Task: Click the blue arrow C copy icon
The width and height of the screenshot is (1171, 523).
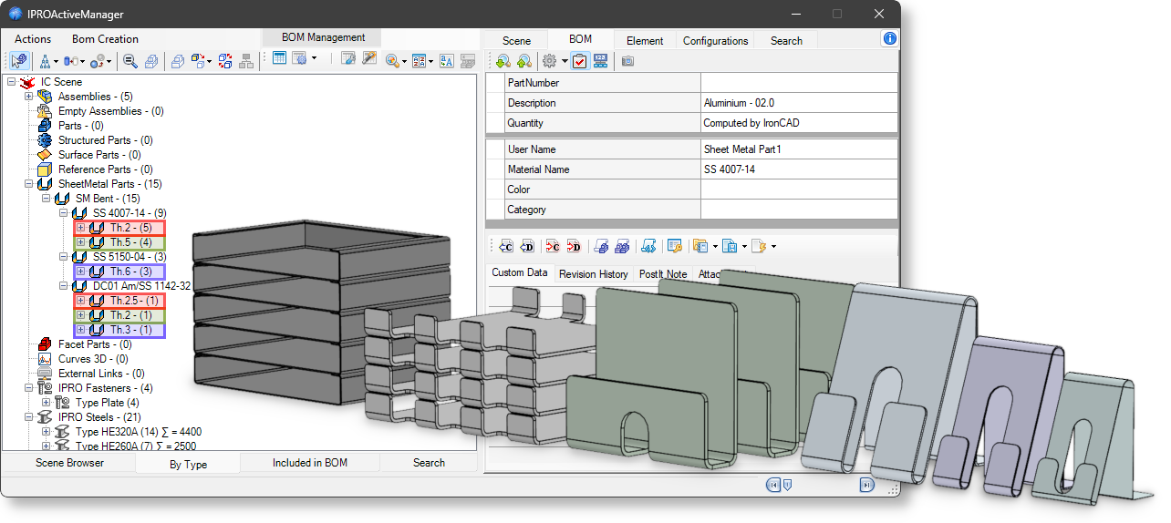Action: coord(505,246)
